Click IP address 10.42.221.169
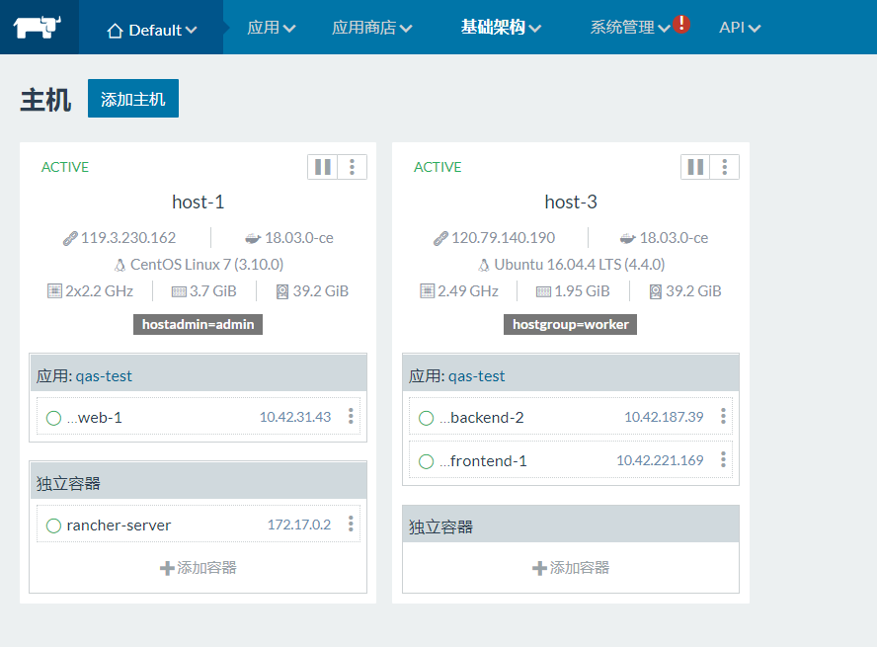 [x=660, y=460]
